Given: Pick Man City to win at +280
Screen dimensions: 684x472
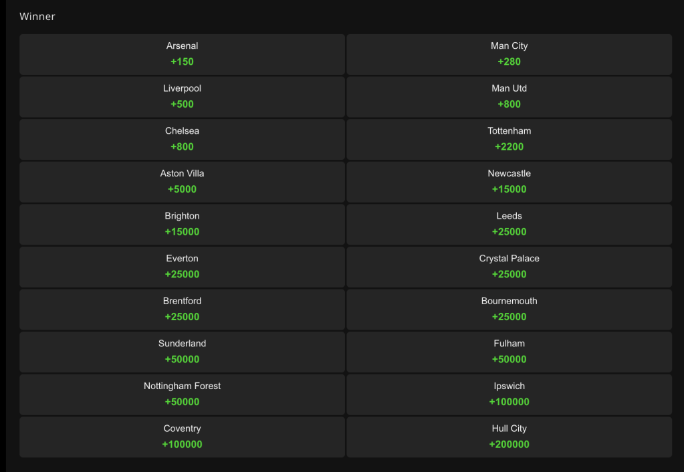Looking at the screenshot, I should coord(509,54).
